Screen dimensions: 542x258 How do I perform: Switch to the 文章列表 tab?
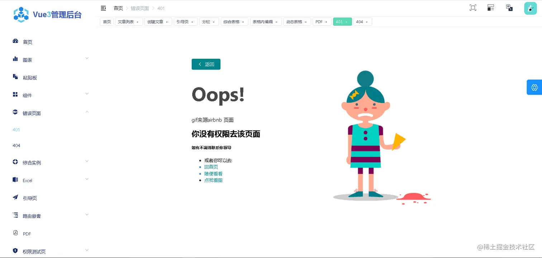[126, 22]
